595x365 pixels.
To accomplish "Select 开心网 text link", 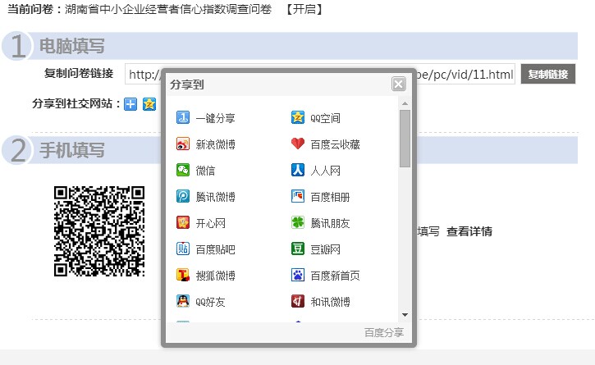I will click(x=211, y=223).
